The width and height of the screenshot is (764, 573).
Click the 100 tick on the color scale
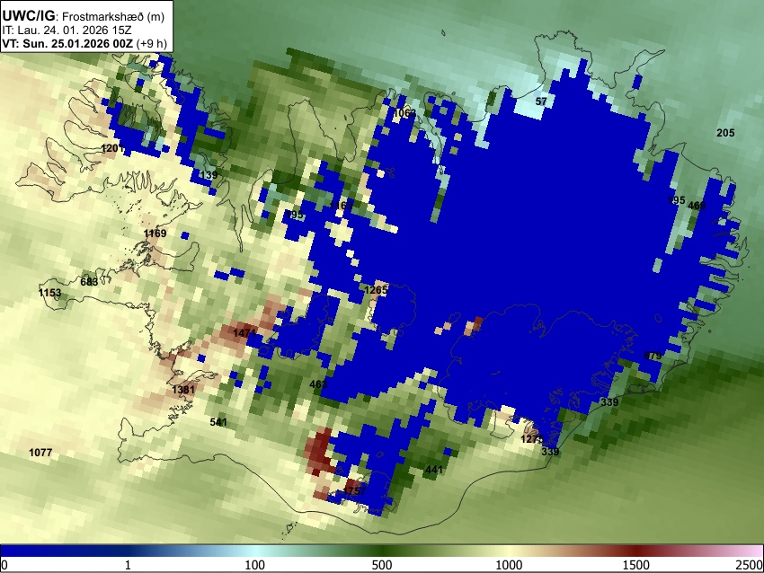(255, 565)
